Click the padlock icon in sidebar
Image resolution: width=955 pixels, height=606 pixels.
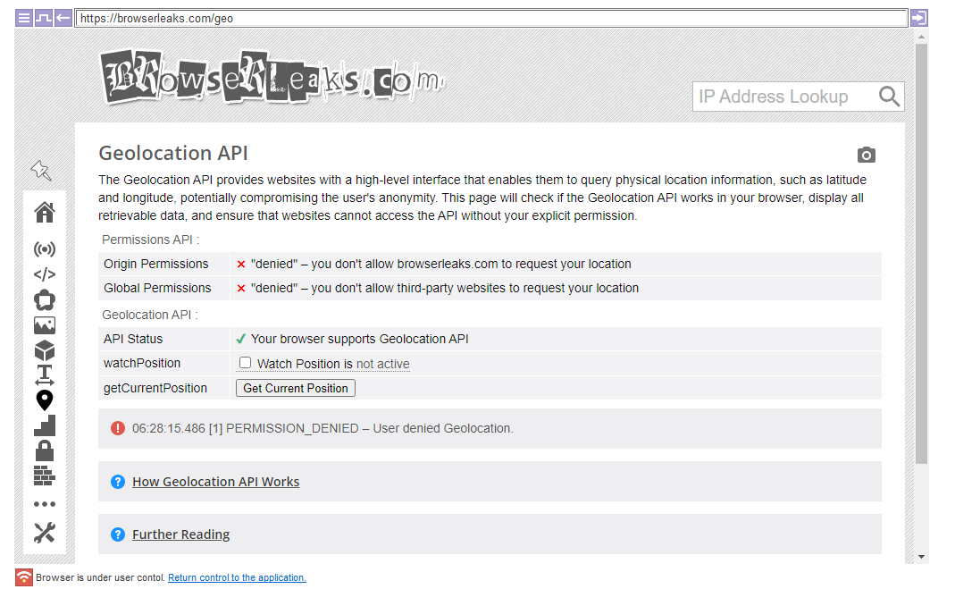coord(44,450)
